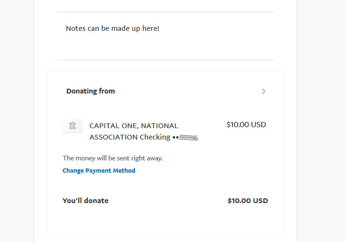Image resolution: width=345 pixels, height=242 pixels.
Task: Click the gray page background on the left
Action: click(x=17, y=121)
